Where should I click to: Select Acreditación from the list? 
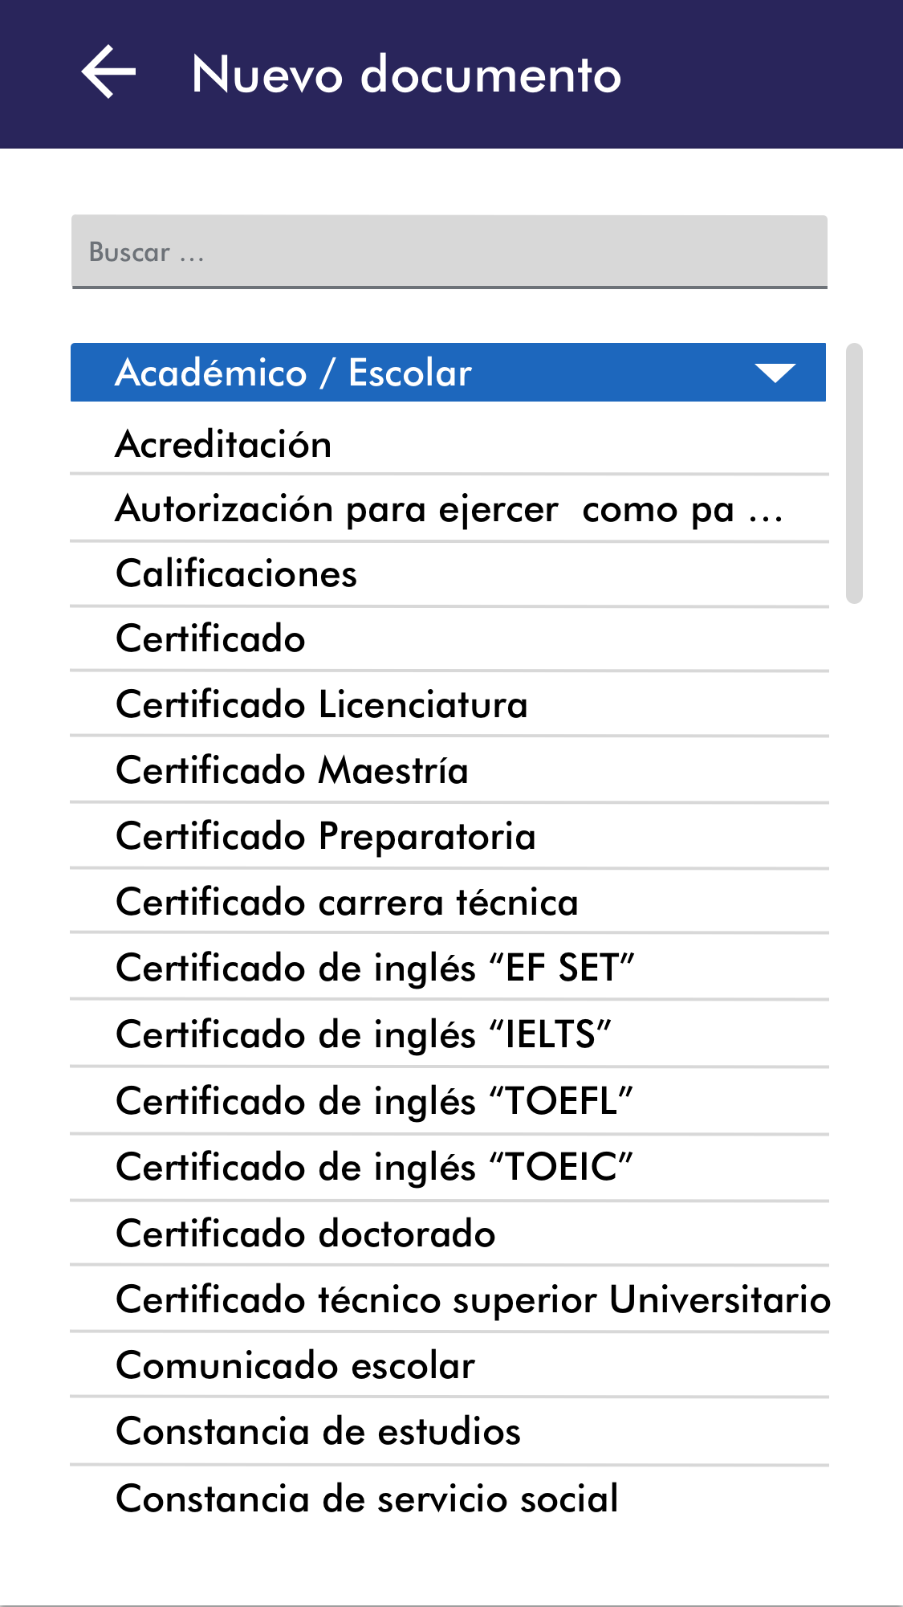(x=224, y=444)
